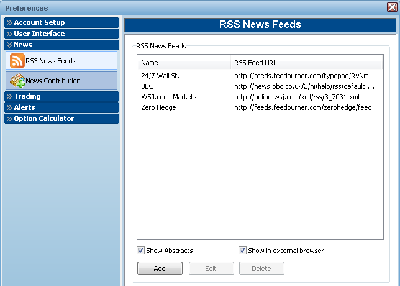
Task: Expand the Alerts section
Action: pos(61,107)
